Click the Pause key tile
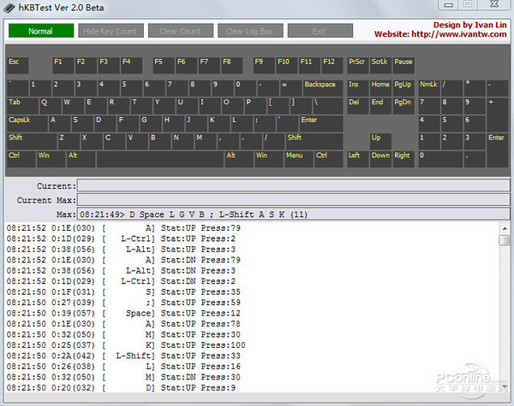The height and width of the screenshot is (406, 514). [403, 66]
